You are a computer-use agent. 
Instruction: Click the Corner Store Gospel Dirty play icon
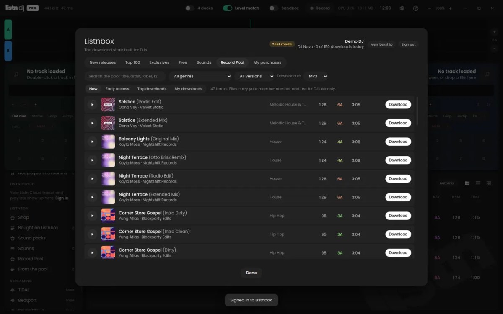92,253
